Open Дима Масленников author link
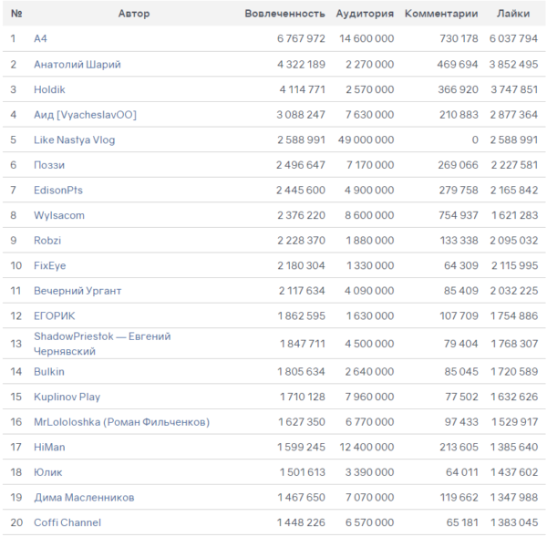 coord(84,497)
